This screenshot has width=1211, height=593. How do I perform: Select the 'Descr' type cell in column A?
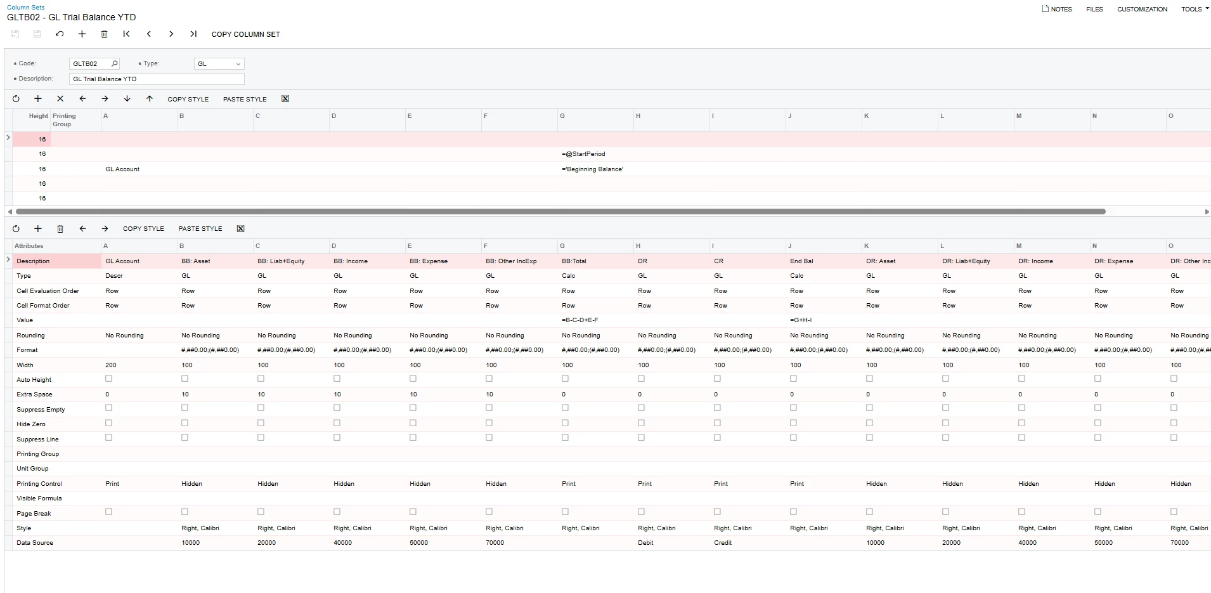click(x=139, y=276)
